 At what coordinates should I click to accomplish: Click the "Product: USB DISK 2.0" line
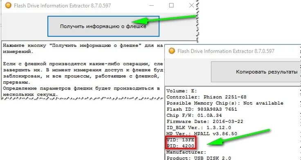pos(199,158)
